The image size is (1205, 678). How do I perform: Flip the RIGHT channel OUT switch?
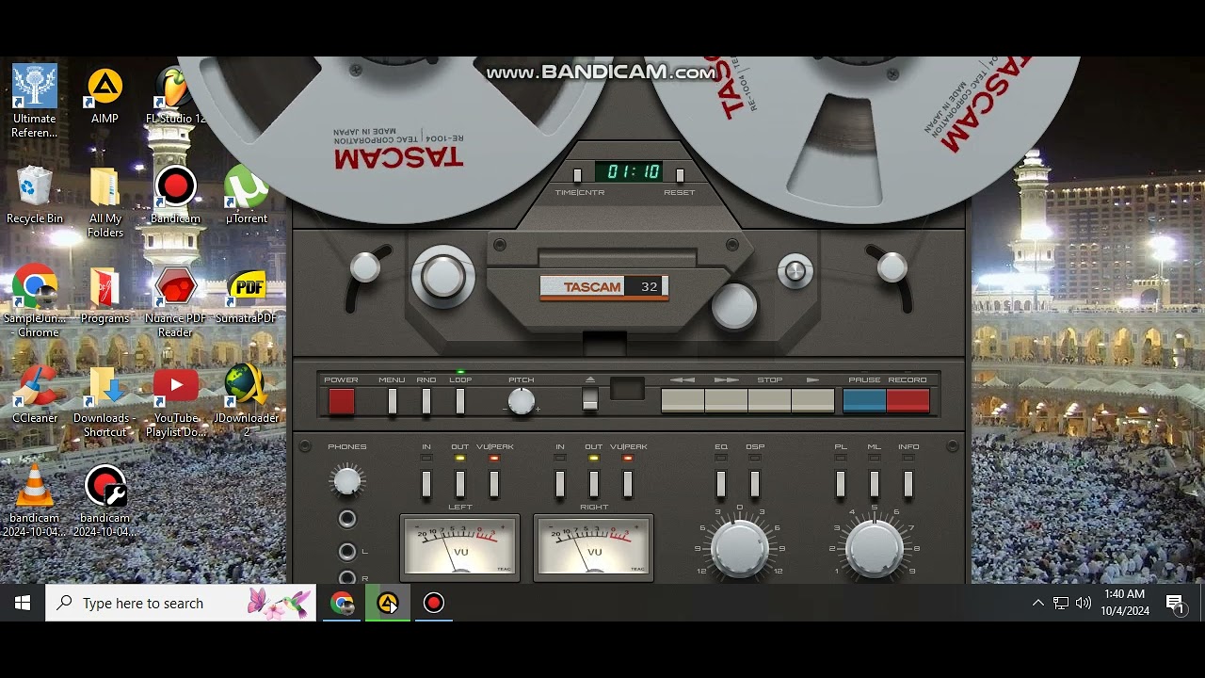[594, 484]
